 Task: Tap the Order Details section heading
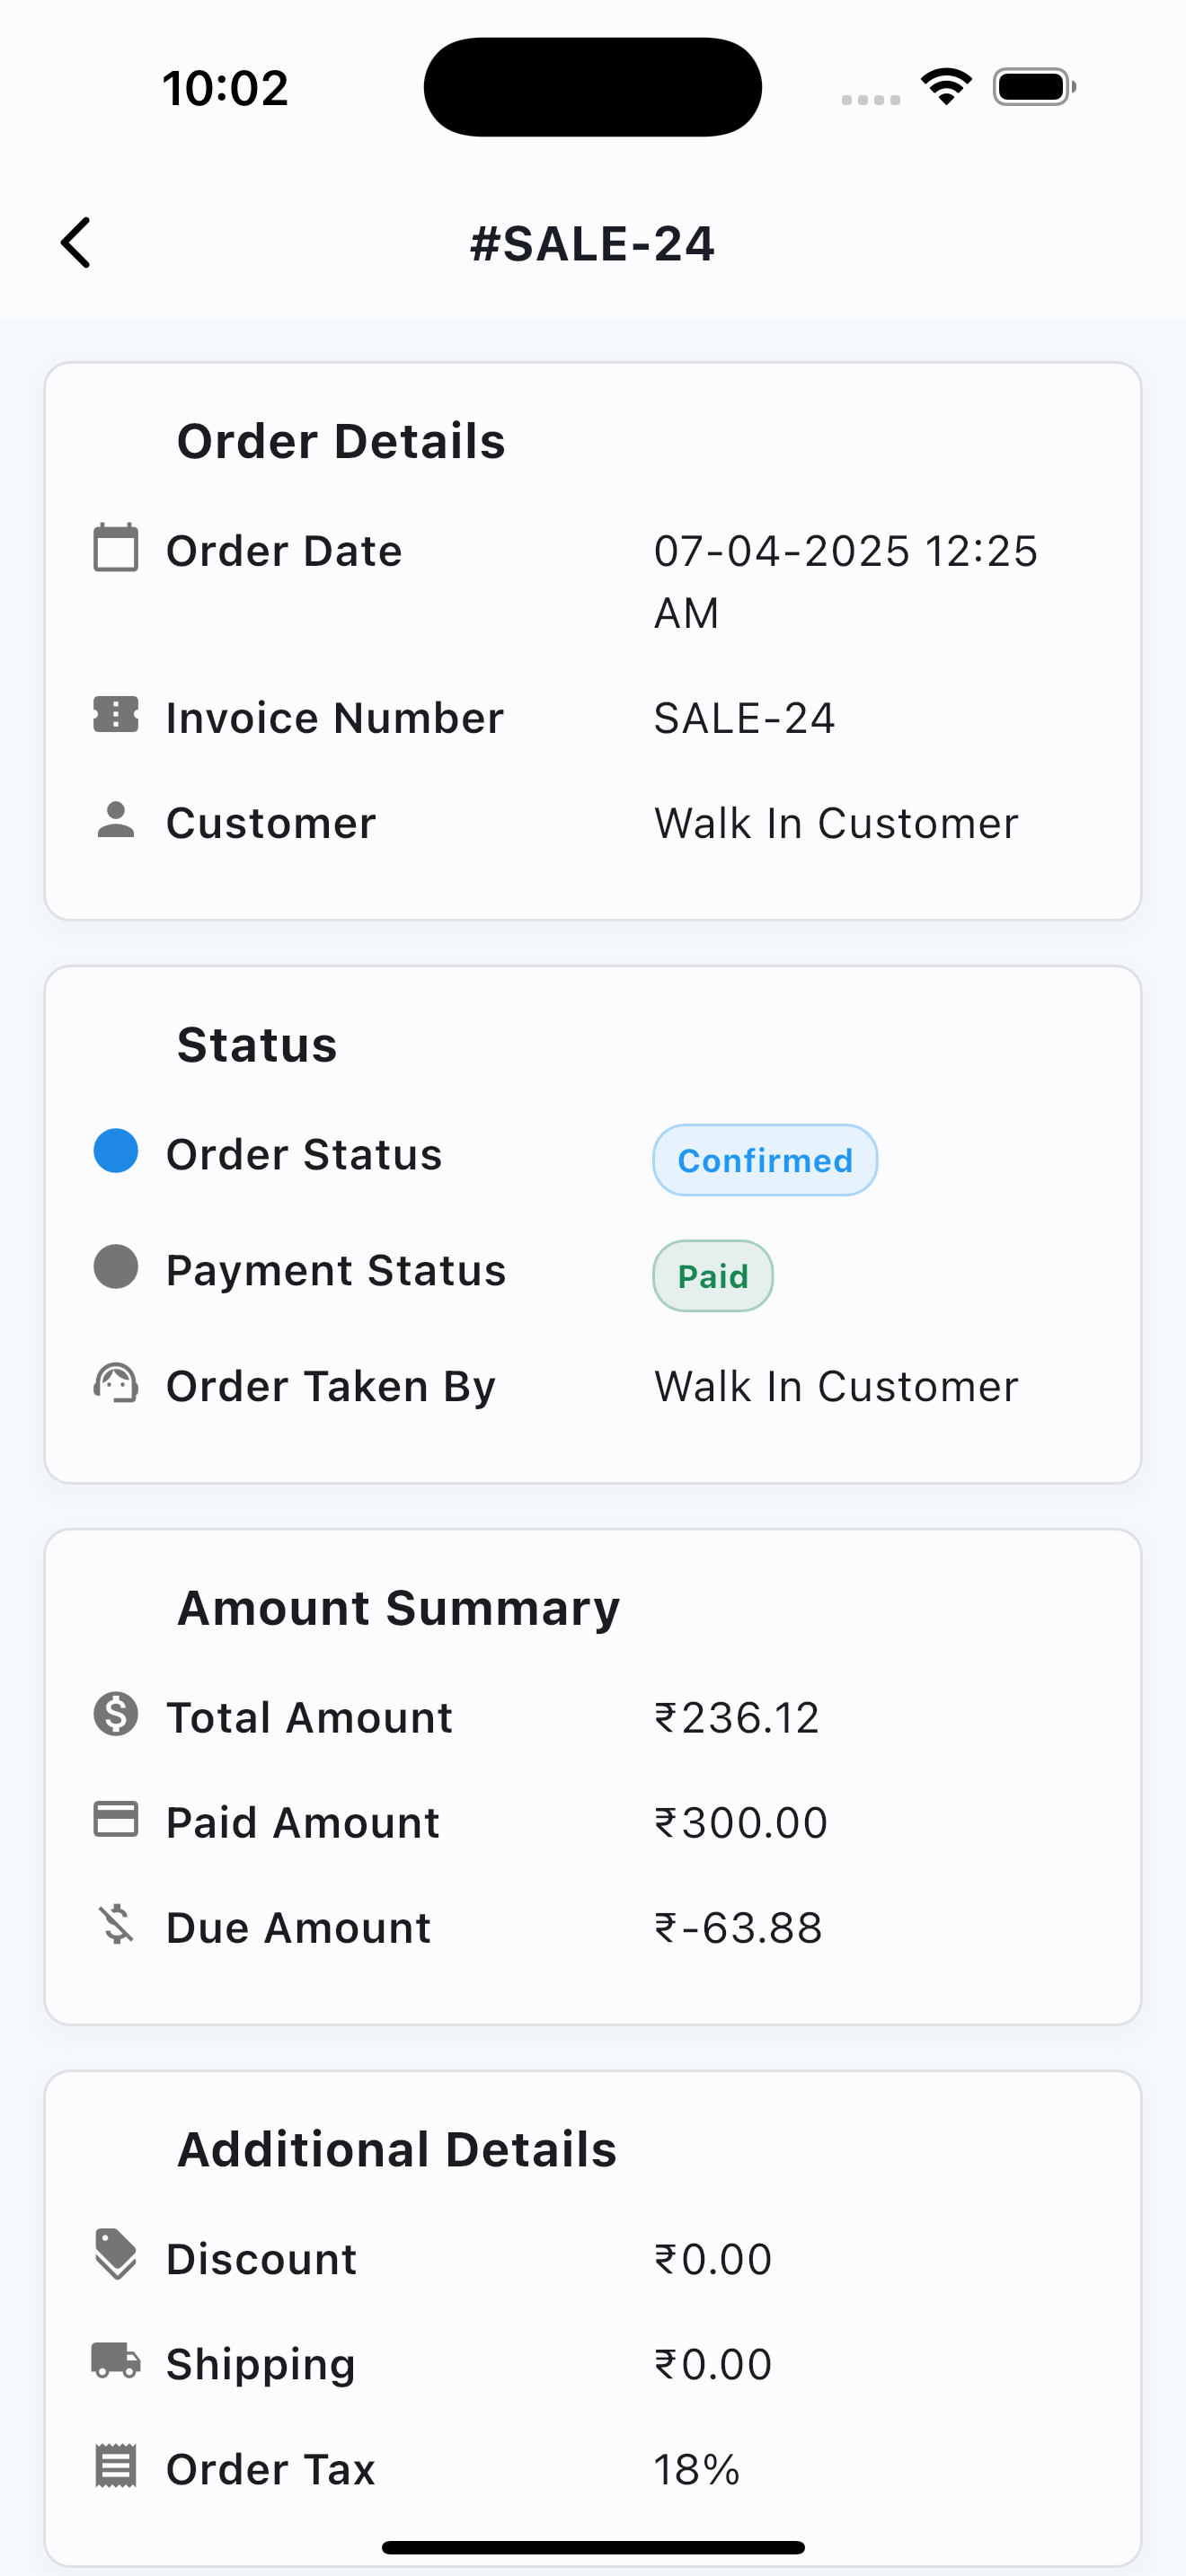point(341,441)
